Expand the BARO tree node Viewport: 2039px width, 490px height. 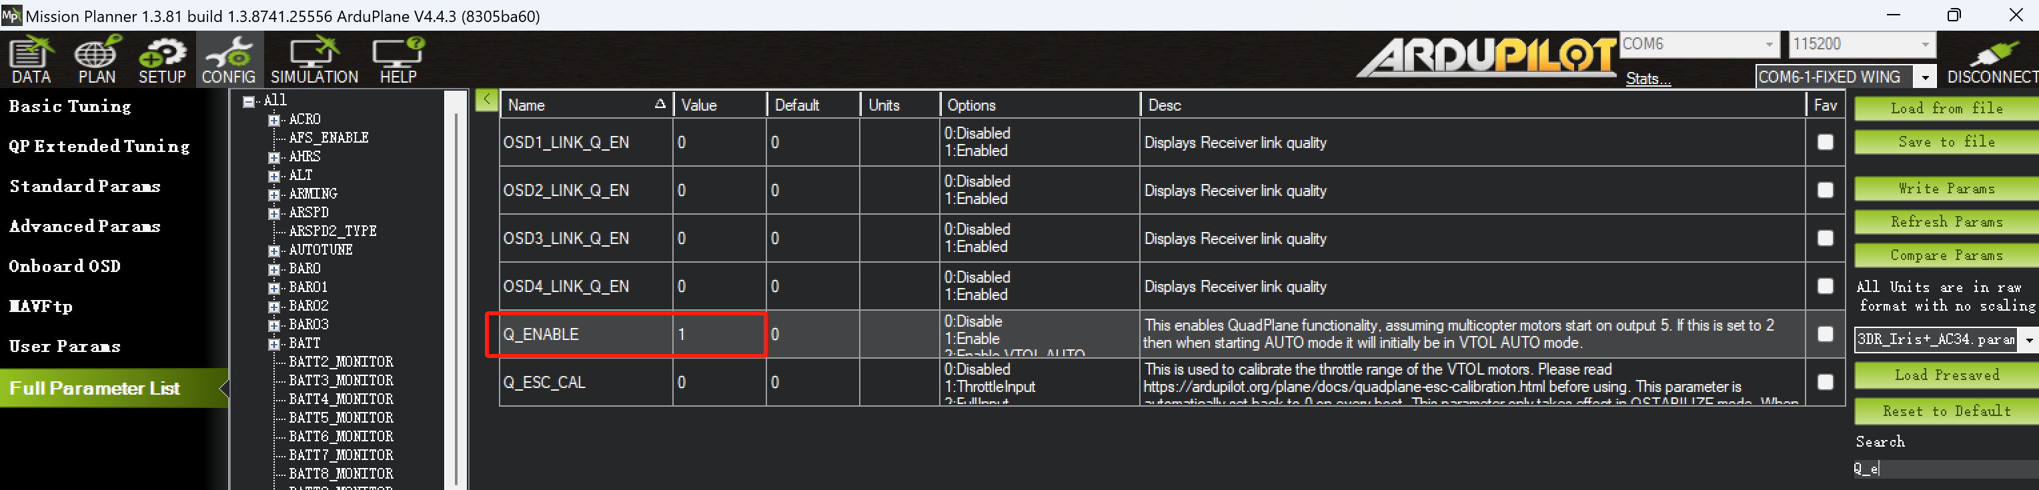274,270
